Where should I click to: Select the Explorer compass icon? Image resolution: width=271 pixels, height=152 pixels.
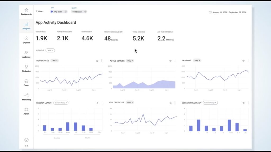coord(26,39)
